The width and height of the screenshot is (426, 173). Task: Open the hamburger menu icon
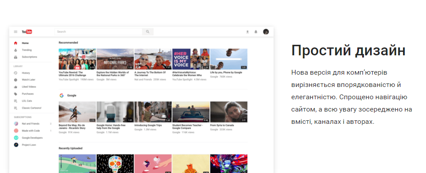(x=15, y=32)
